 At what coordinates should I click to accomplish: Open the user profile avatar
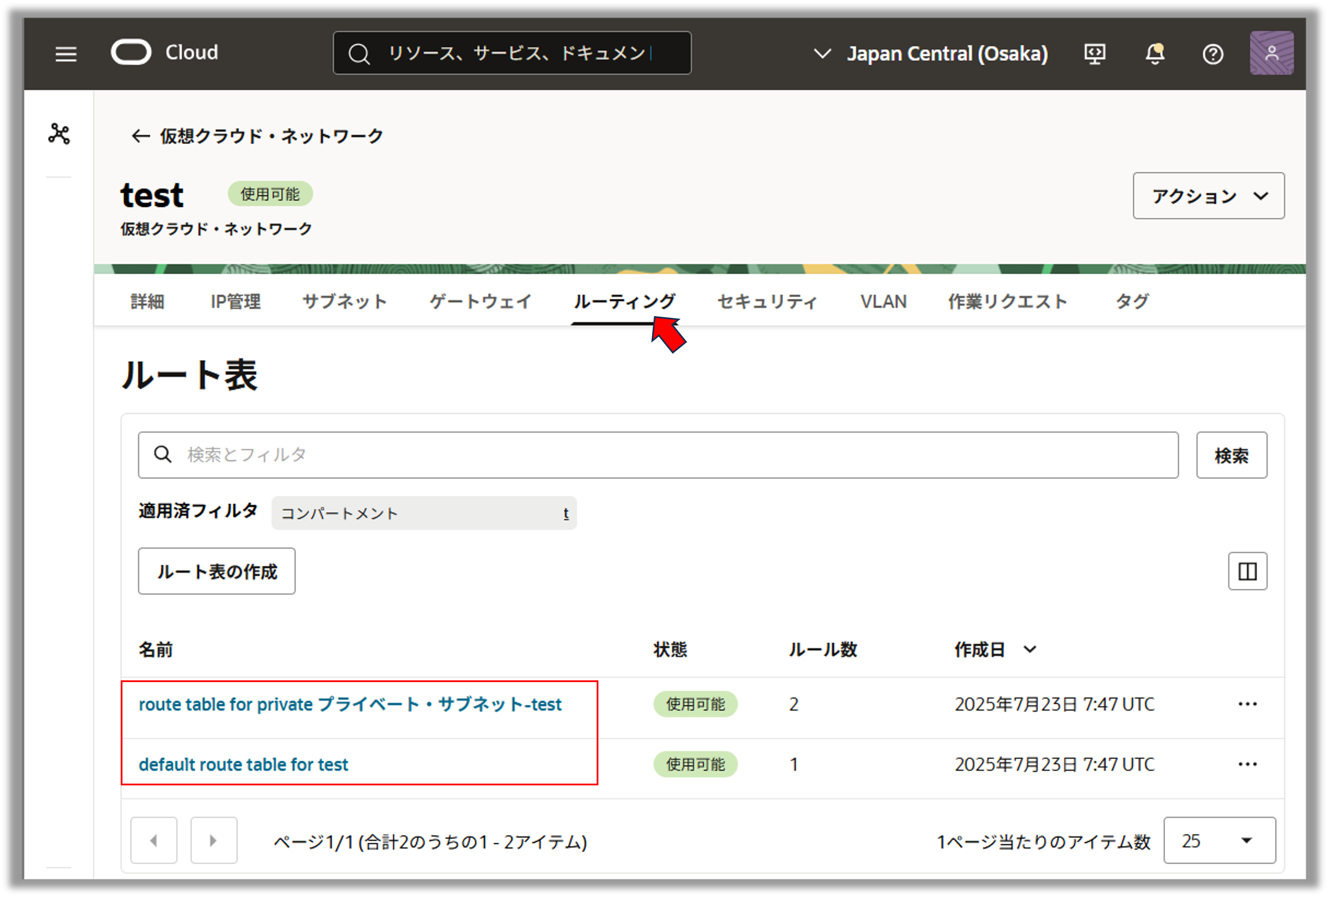coord(1271,53)
